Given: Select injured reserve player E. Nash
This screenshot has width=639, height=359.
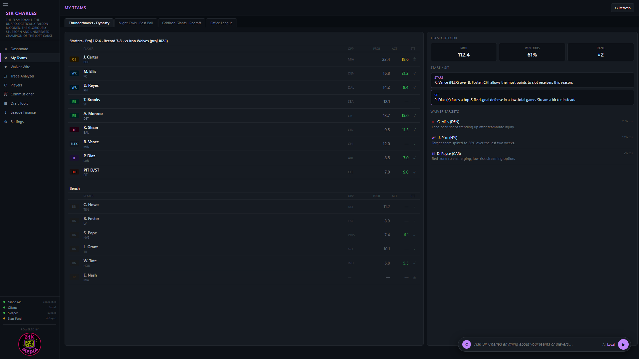Looking at the screenshot, I should [x=244, y=277].
